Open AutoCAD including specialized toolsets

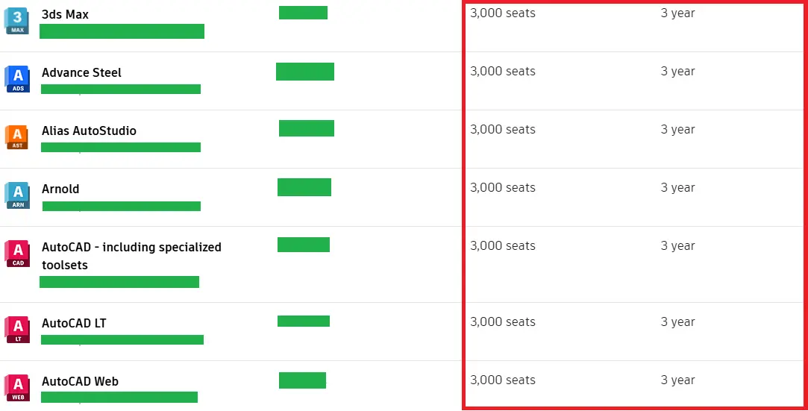[x=131, y=256]
